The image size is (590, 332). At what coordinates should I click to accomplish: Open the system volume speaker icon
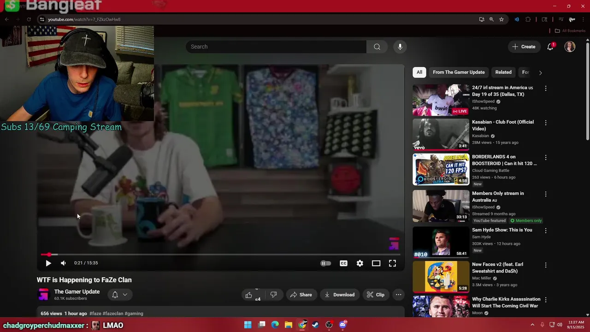tap(560, 325)
